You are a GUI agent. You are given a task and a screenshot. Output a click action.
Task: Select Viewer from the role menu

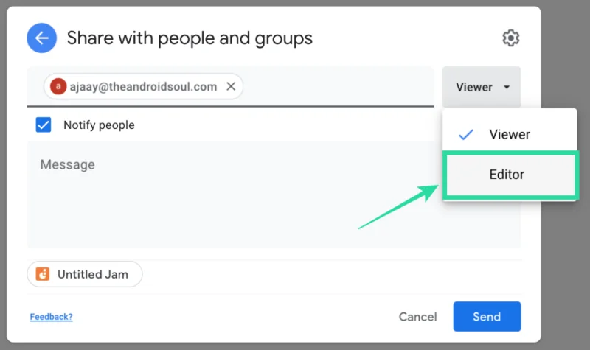click(509, 135)
